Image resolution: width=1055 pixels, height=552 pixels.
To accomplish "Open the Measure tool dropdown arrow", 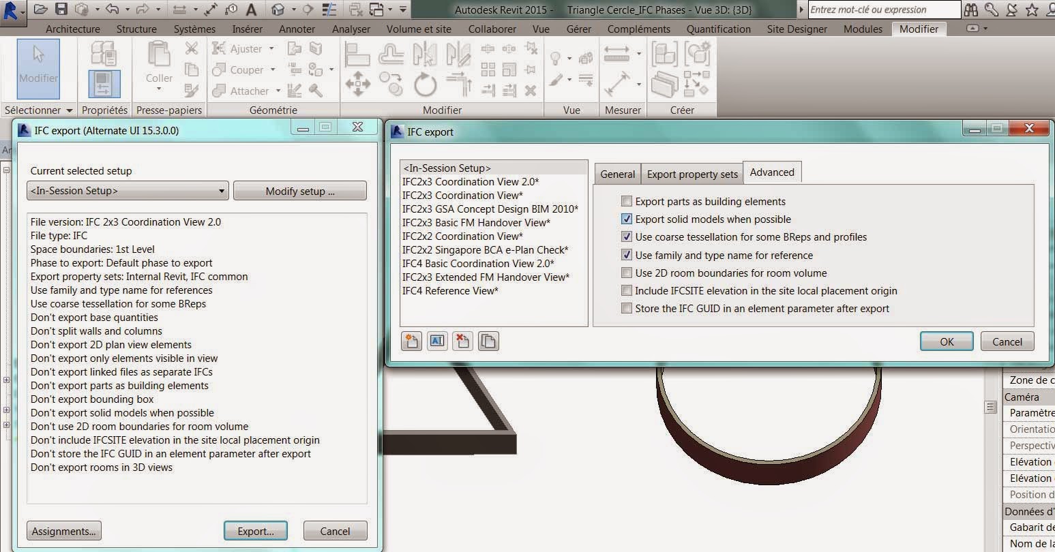I will tap(639, 54).
